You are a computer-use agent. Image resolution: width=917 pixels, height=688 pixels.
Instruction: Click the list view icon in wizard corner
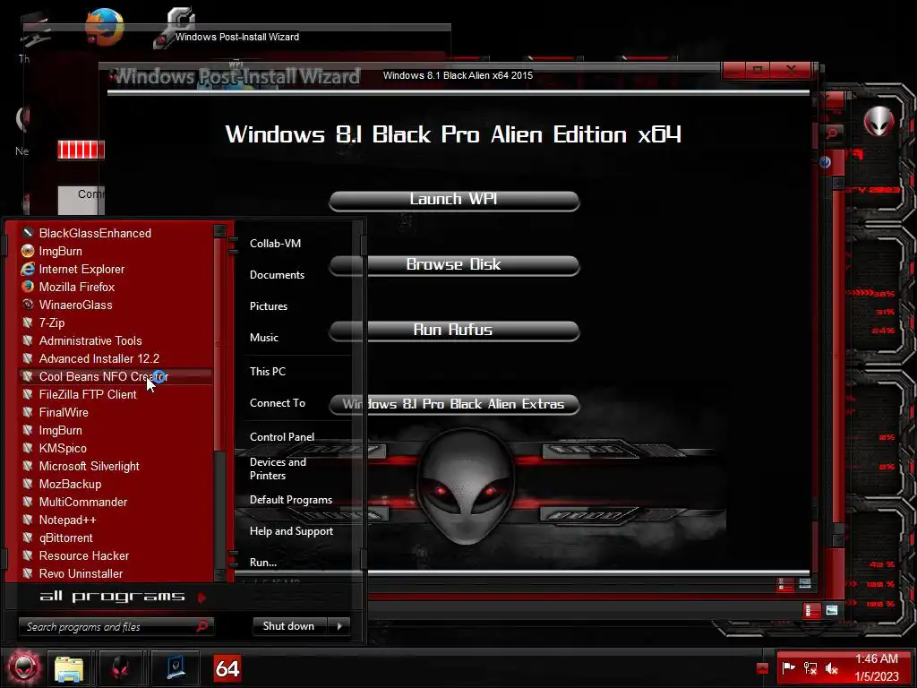pyautogui.click(x=785, y=584)
